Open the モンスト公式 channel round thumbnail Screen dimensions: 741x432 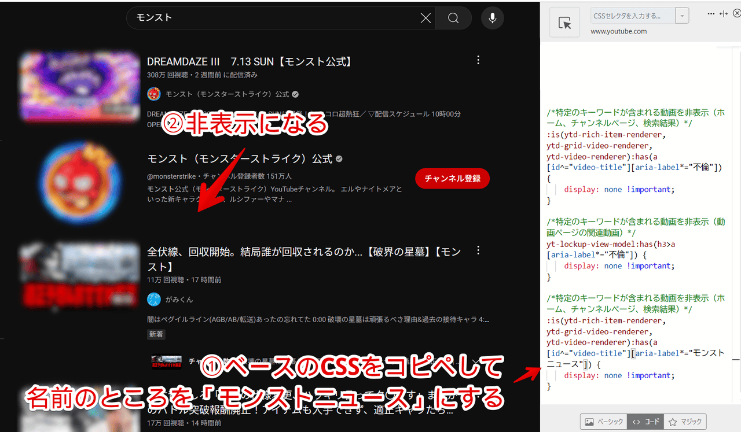[x=79, y=182]
